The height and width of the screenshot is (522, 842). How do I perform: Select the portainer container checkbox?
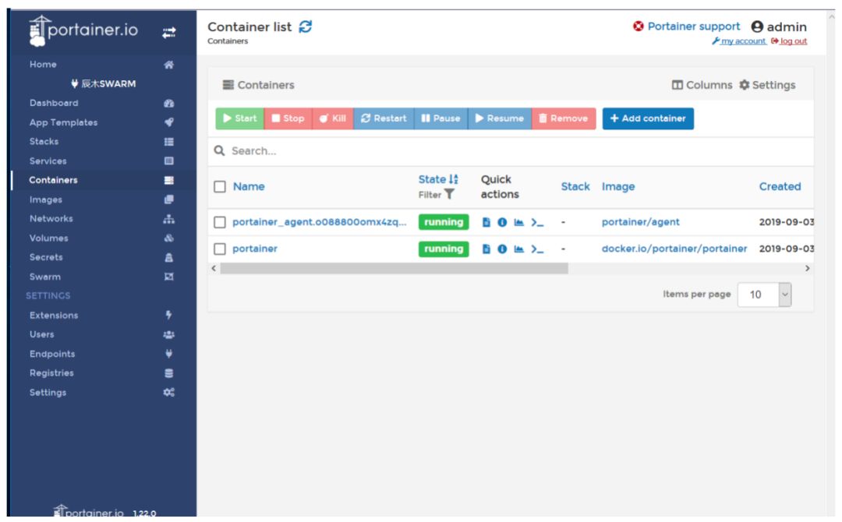[x=220, y=249]
